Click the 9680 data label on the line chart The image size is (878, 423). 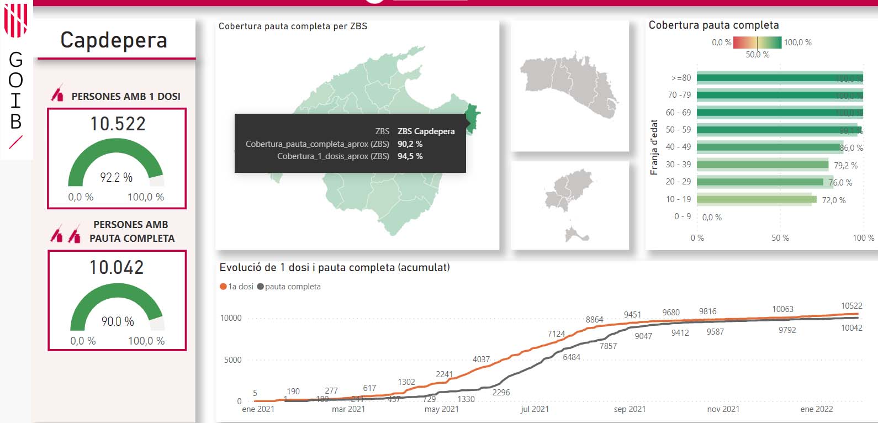tap(671, 313)
